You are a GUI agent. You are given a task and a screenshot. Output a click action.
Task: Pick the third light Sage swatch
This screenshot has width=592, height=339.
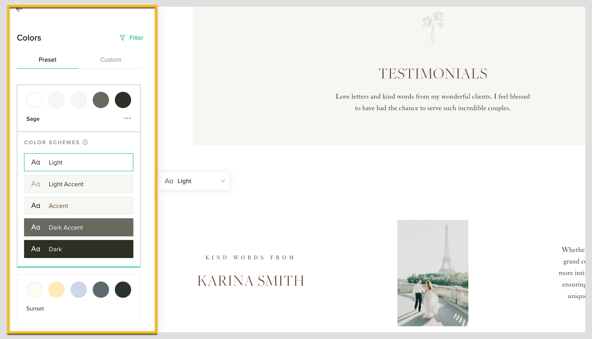tap(79, 100)
